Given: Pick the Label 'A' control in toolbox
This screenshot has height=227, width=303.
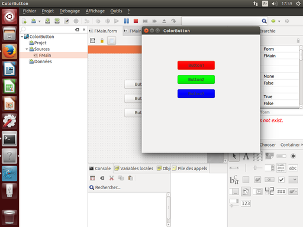Looking at the screenshot, I should (246, 157).
